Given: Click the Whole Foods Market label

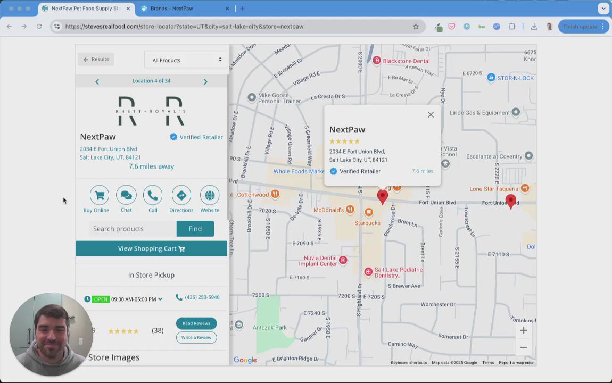Looking at the screenshot, I should (299, 171).
